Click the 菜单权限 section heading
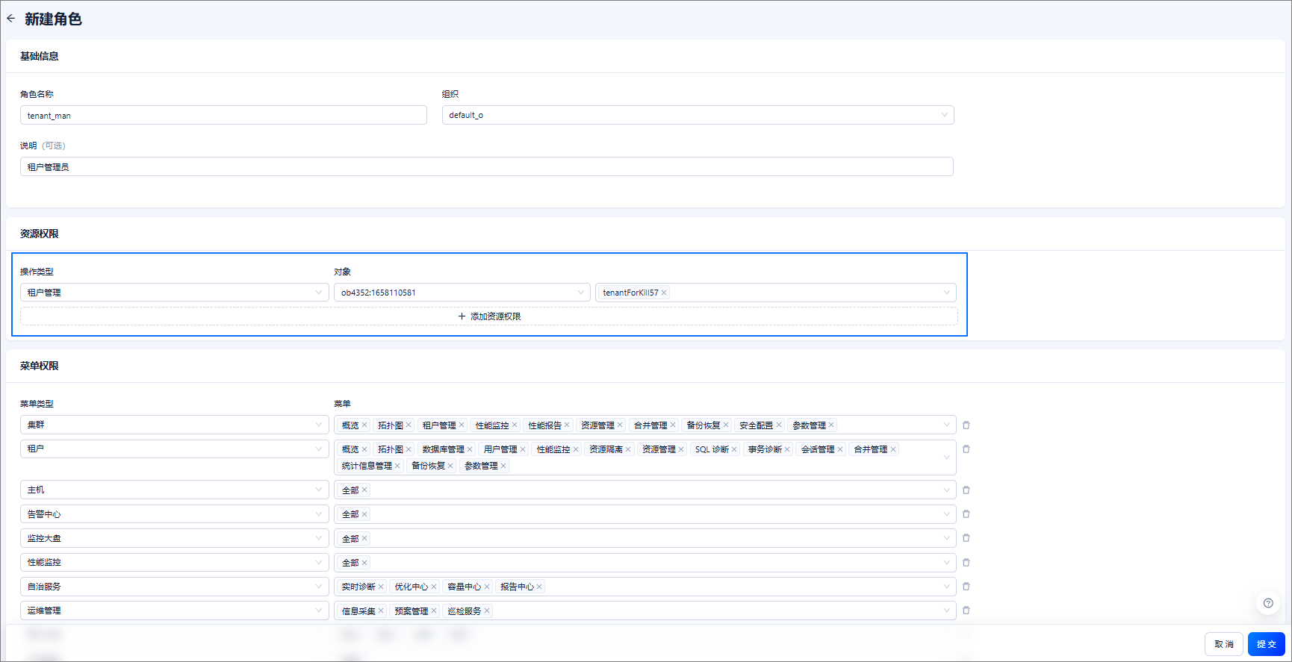 pos(39,366)
